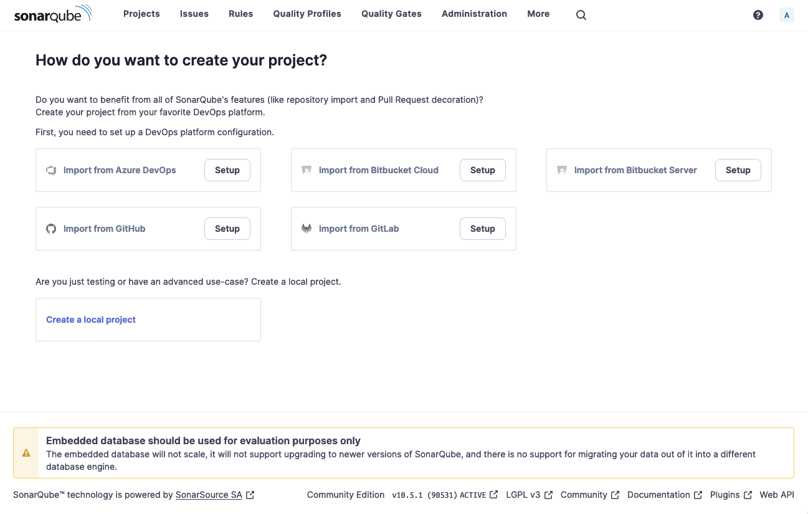Click the GitLab fox icon
Viewport: 808px width, 514px height.
[307, 229]
